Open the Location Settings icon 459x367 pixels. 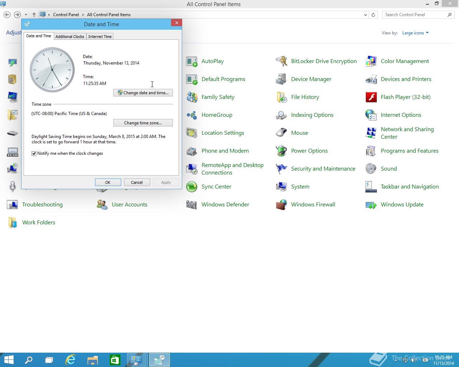pyautogui.click(x=192, y=133)
